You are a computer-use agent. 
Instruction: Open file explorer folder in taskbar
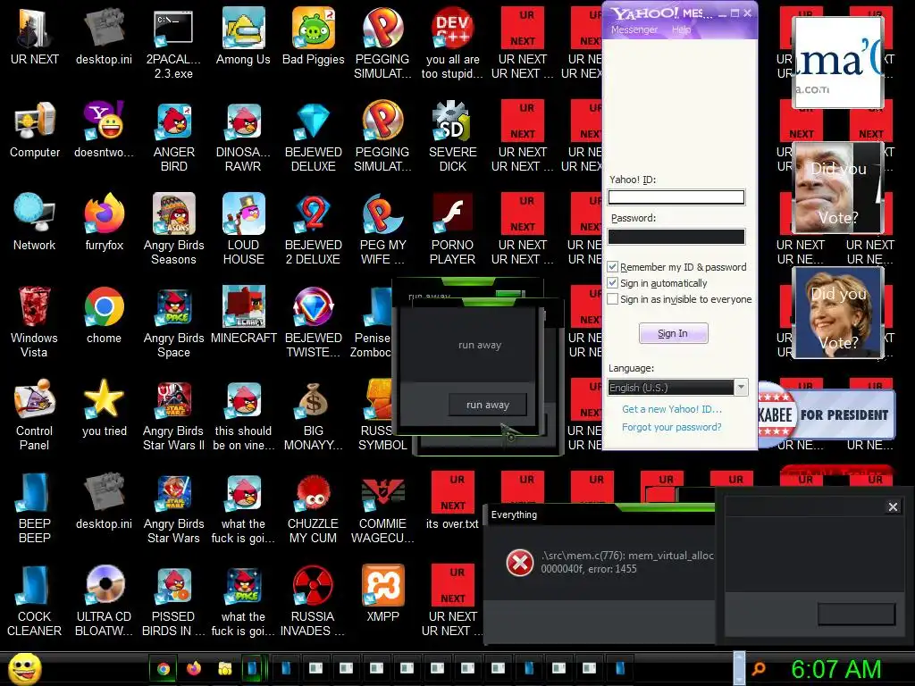click(x=224, y=668)
